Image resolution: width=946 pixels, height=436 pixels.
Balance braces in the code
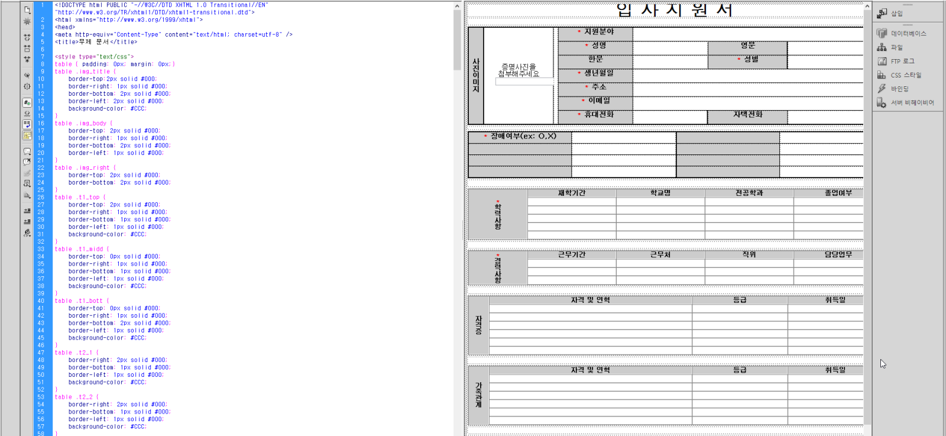tap(27, 86)
